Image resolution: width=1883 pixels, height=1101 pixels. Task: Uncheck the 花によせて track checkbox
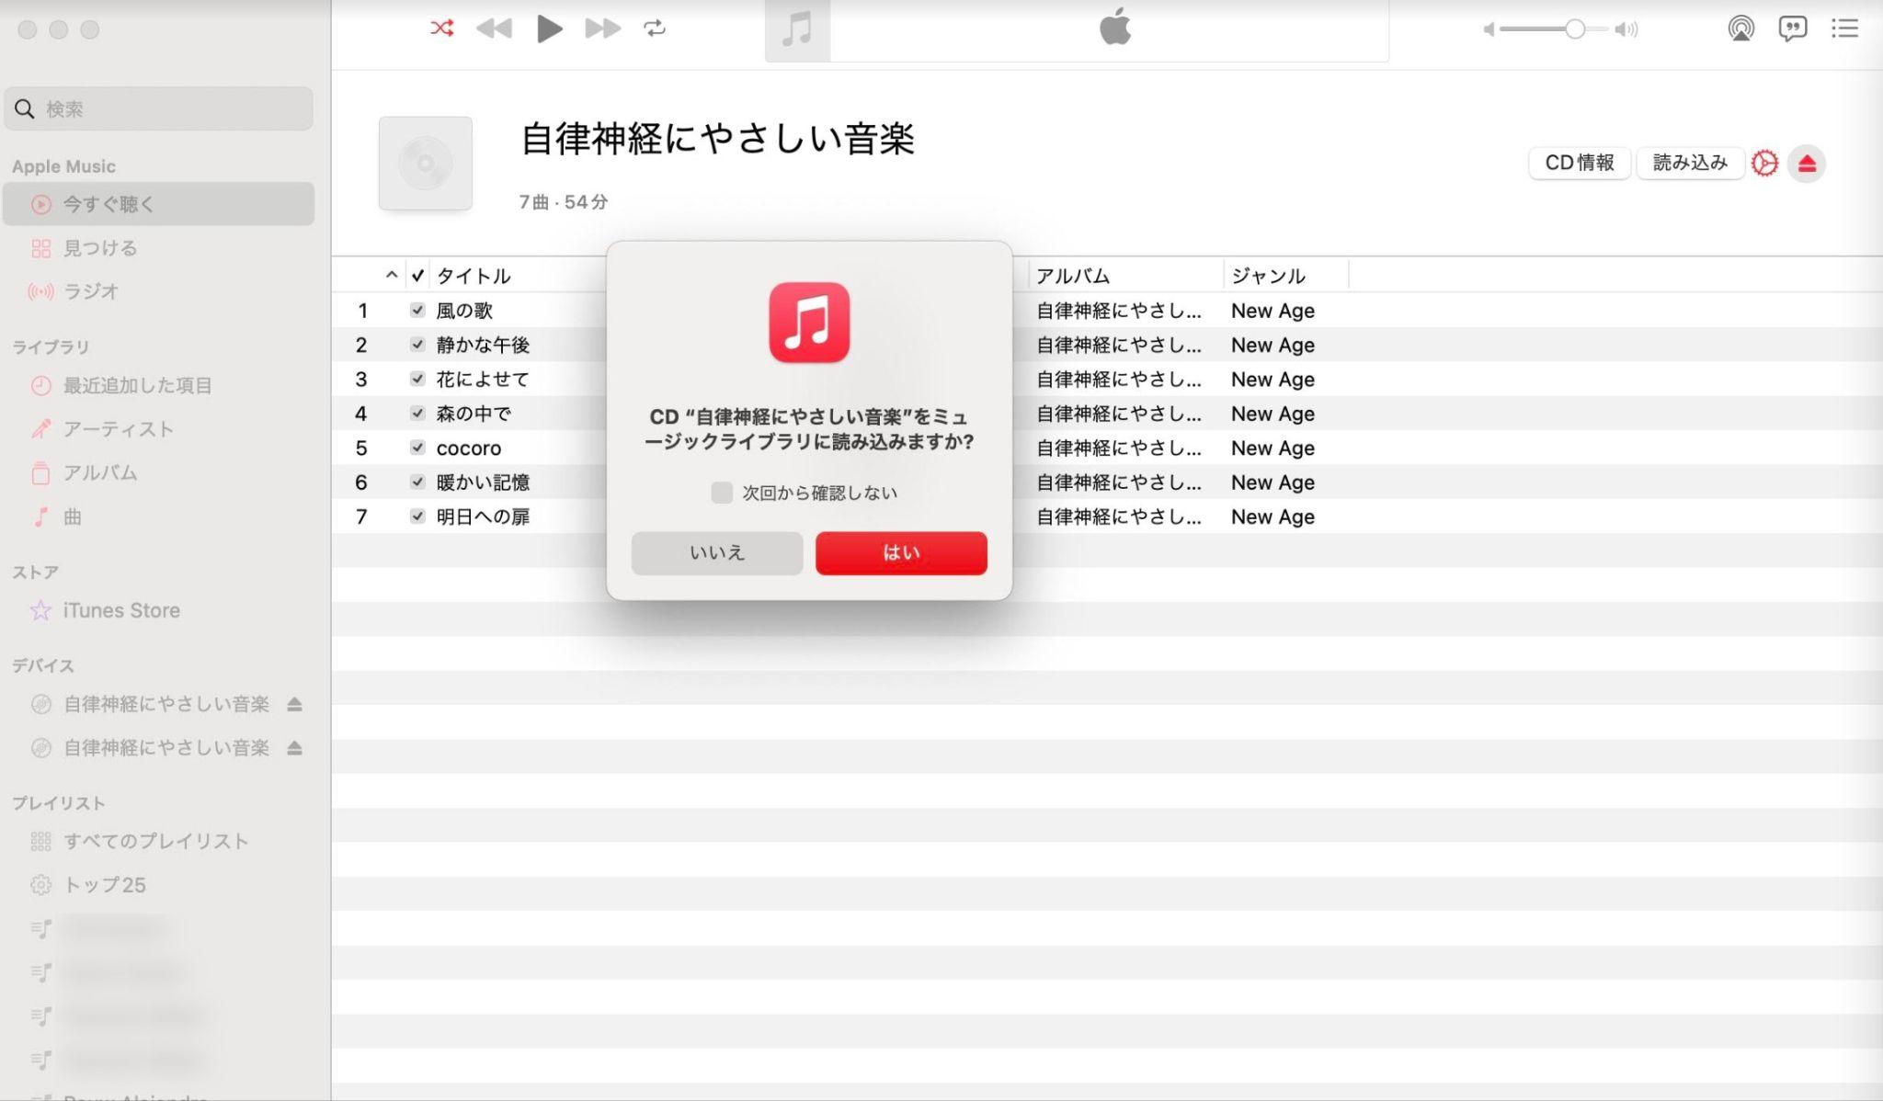coord(417,379)
